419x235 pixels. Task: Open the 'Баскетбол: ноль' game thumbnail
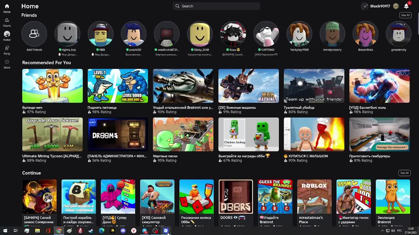click(x=379, y=86)
